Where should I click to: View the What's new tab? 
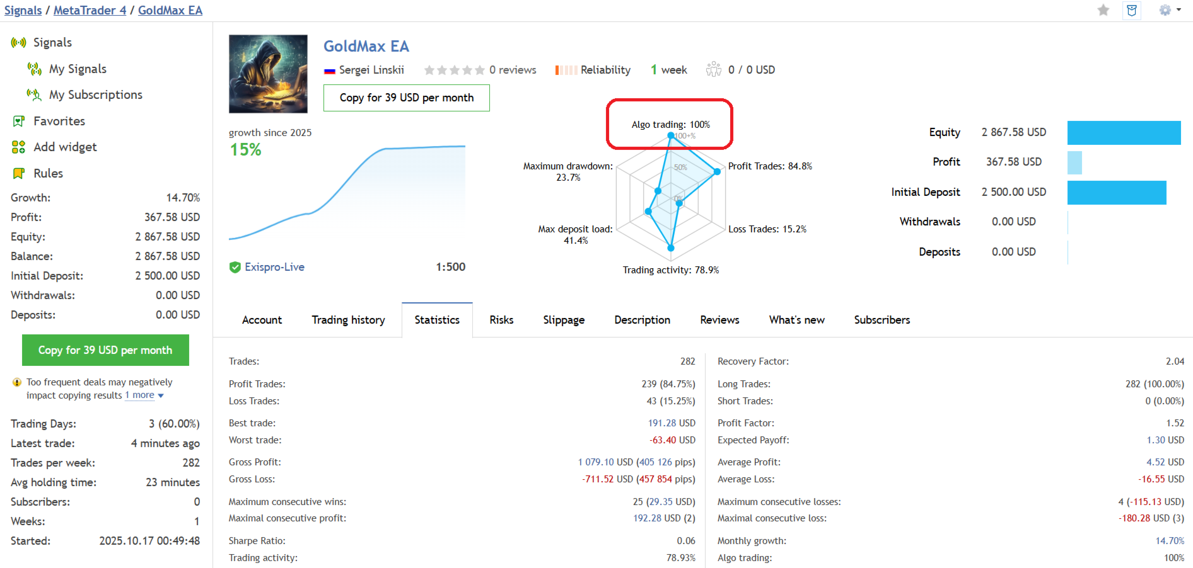(796, 320)
